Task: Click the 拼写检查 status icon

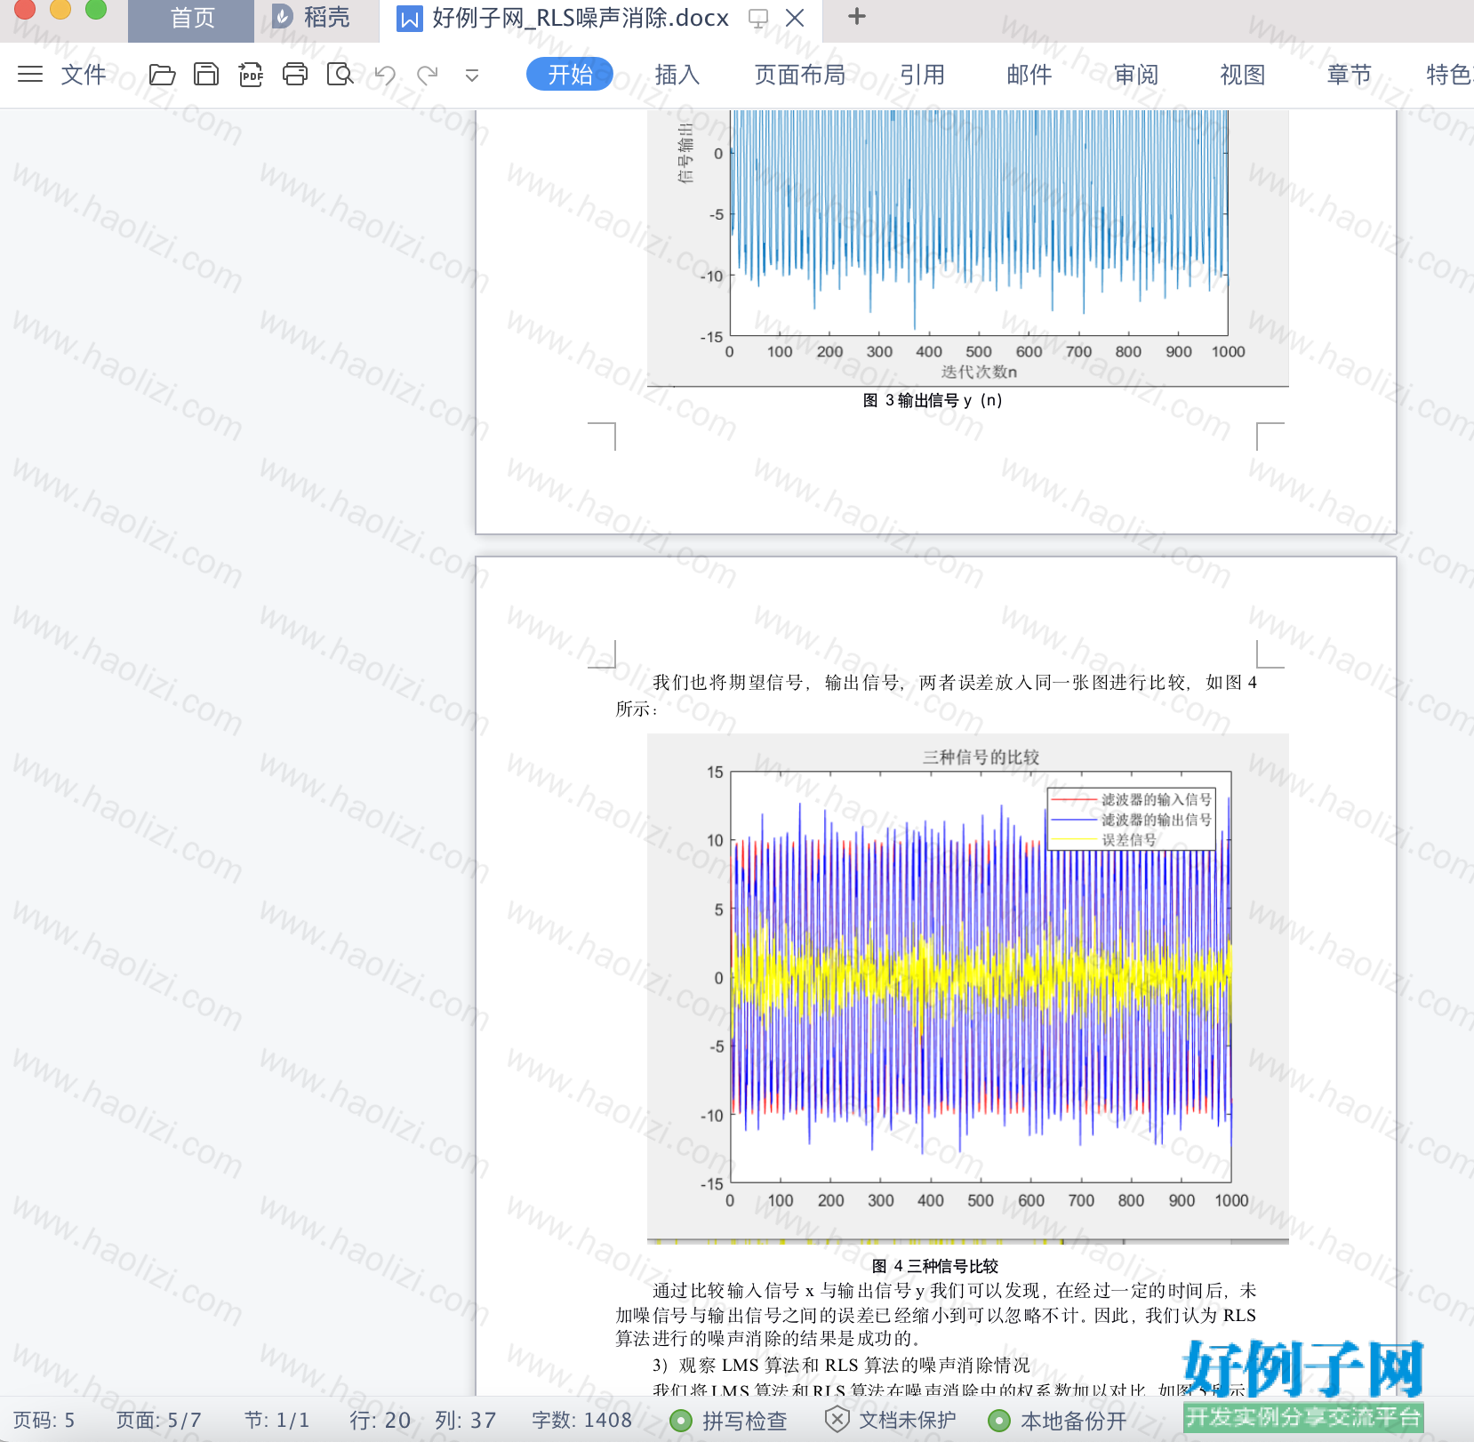Action: click(681, 1421)
